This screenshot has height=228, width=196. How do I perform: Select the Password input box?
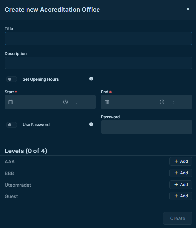pyautogui.click(x=147, y=127)
